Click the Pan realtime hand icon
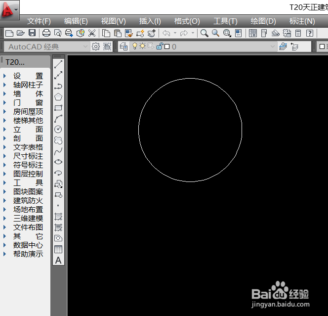Viewport: 328px width, 316px height. click(152, 33)
